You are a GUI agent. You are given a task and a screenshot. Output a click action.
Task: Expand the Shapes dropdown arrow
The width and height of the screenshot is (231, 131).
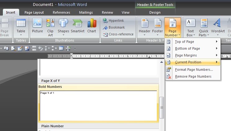[x=63, y=35]
